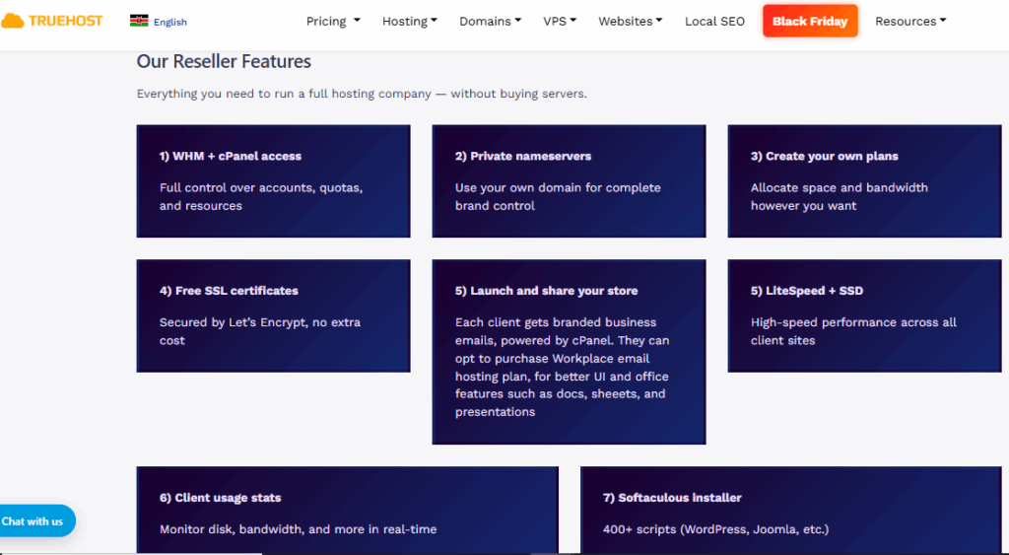Viewport: 1009px width, 555px height.
Task: Click the Free SSL certificates heading
Action: point(229,291)
